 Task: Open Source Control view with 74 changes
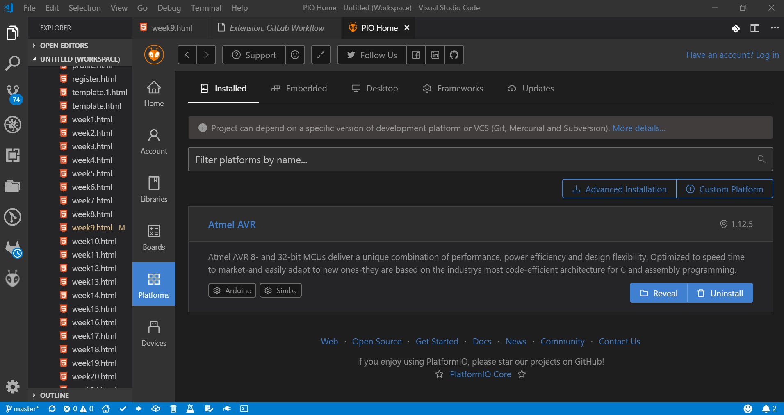[13, 94]
